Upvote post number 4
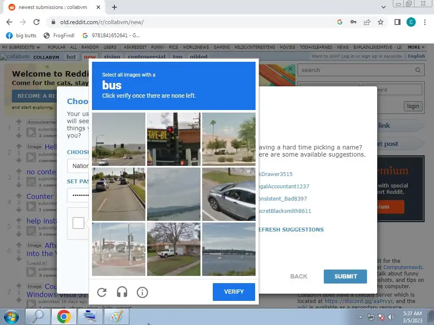 click(19, 196)
